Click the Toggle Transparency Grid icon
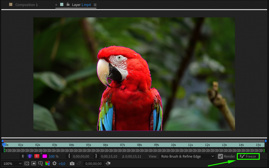269x168 pixels. pos(27,163)
